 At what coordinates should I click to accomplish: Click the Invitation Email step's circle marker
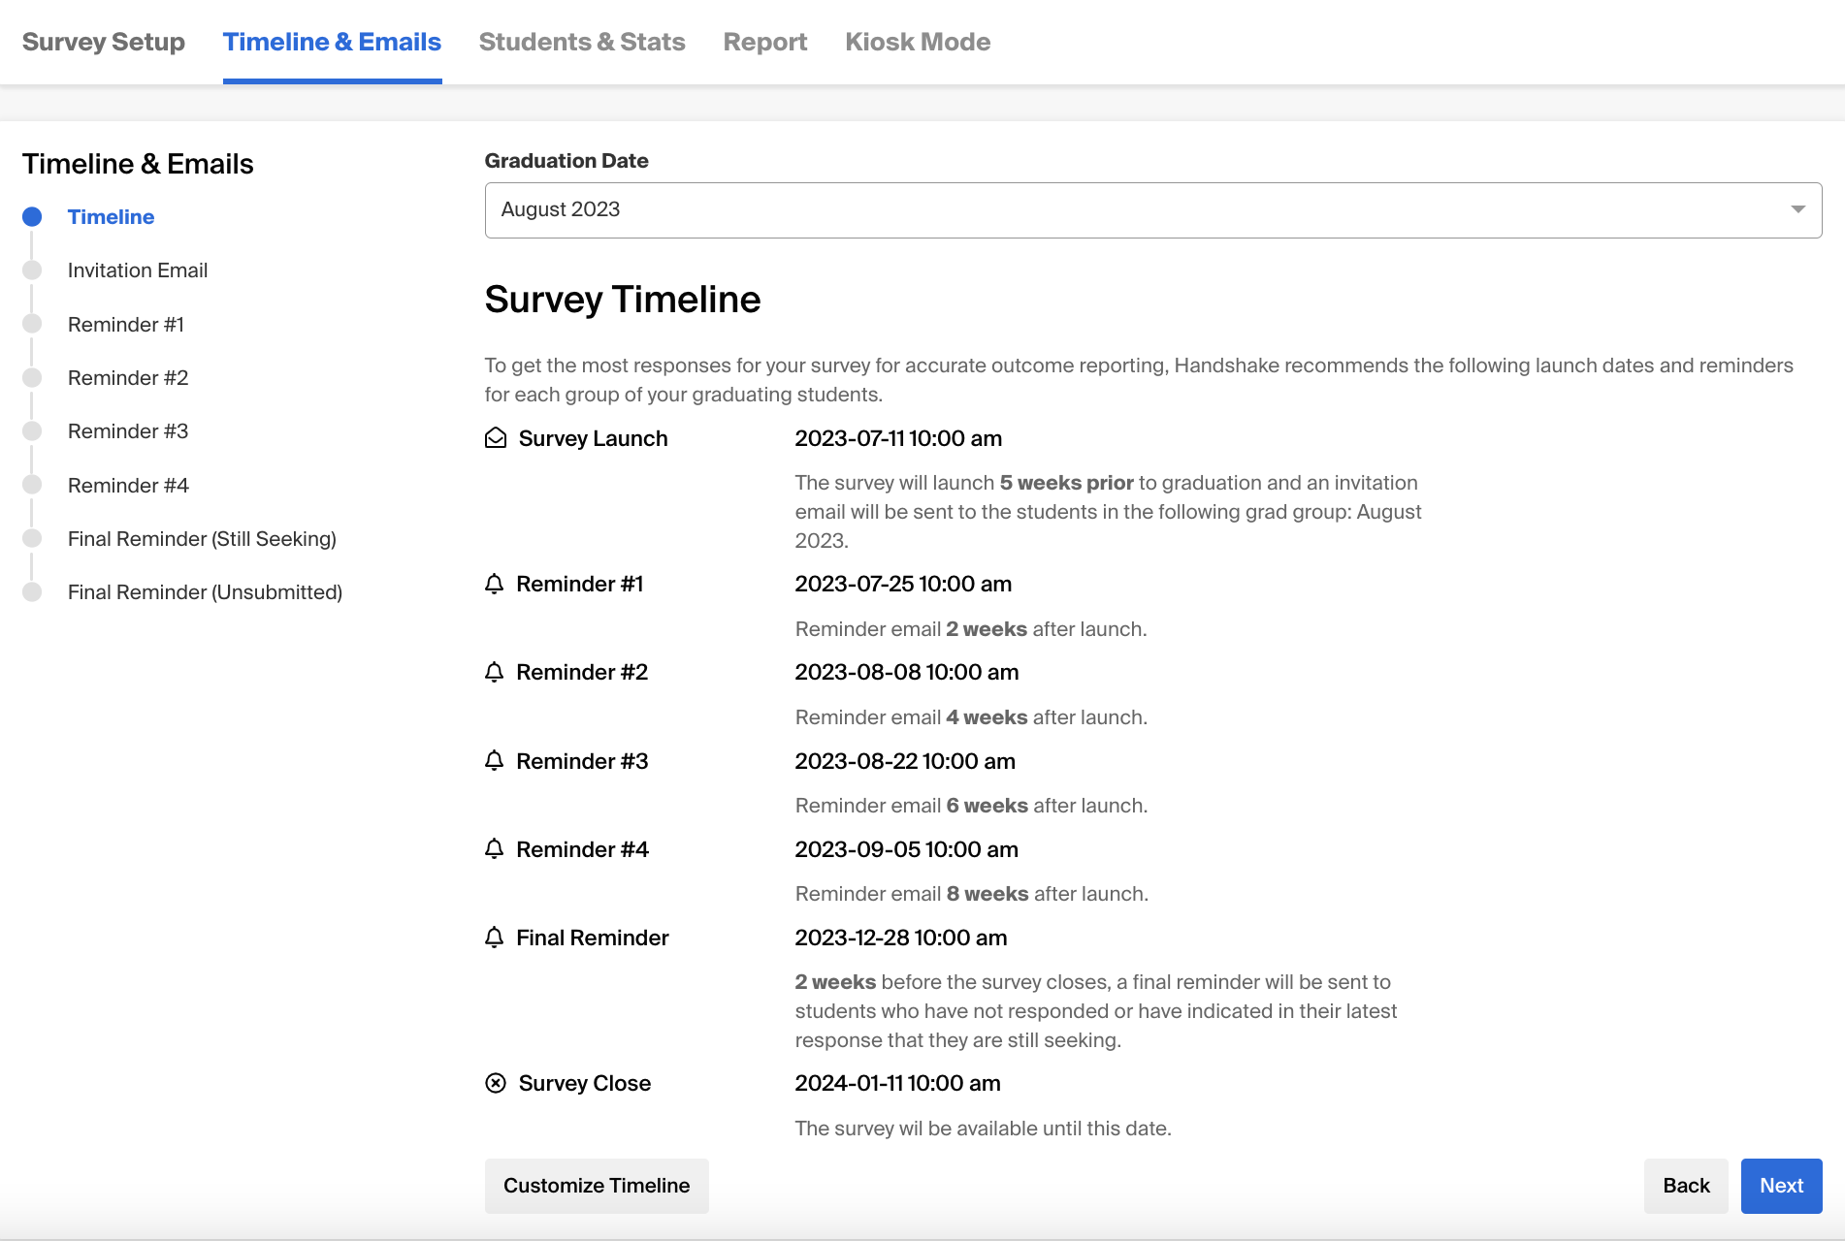click(x=32, y=270)
